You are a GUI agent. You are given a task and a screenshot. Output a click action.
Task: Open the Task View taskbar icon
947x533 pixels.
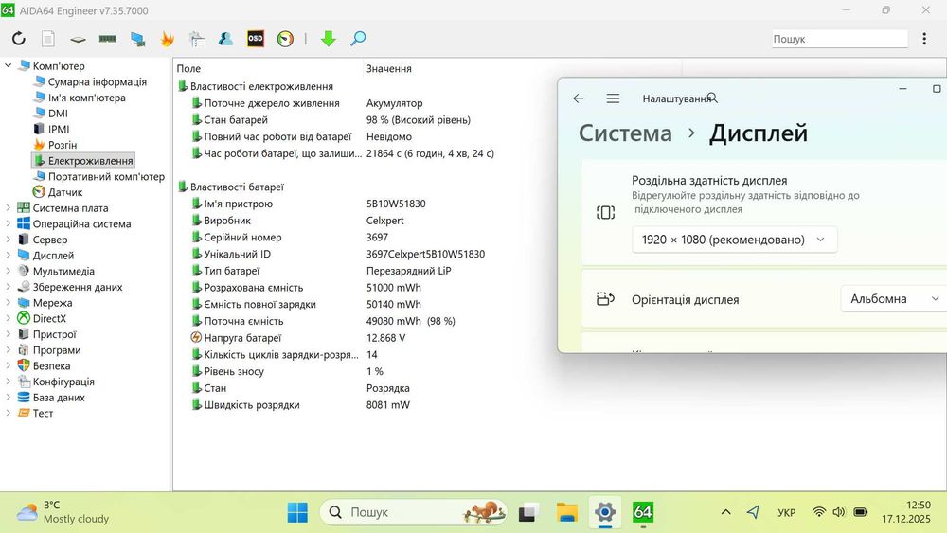[x=528, y=512]
